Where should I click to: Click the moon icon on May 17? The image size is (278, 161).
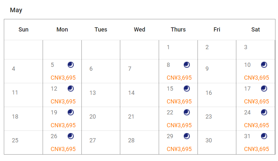264,89
